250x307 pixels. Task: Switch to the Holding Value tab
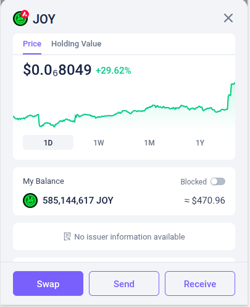click(76, 44)
